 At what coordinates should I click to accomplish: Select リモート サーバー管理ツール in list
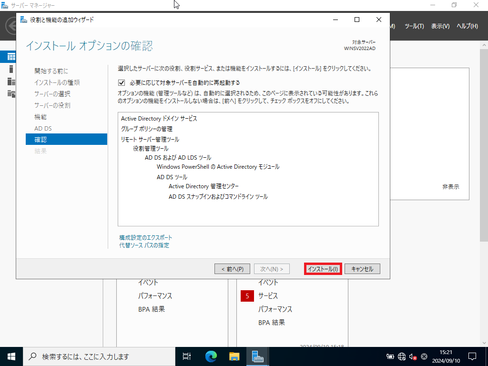[x=150, y=140]
